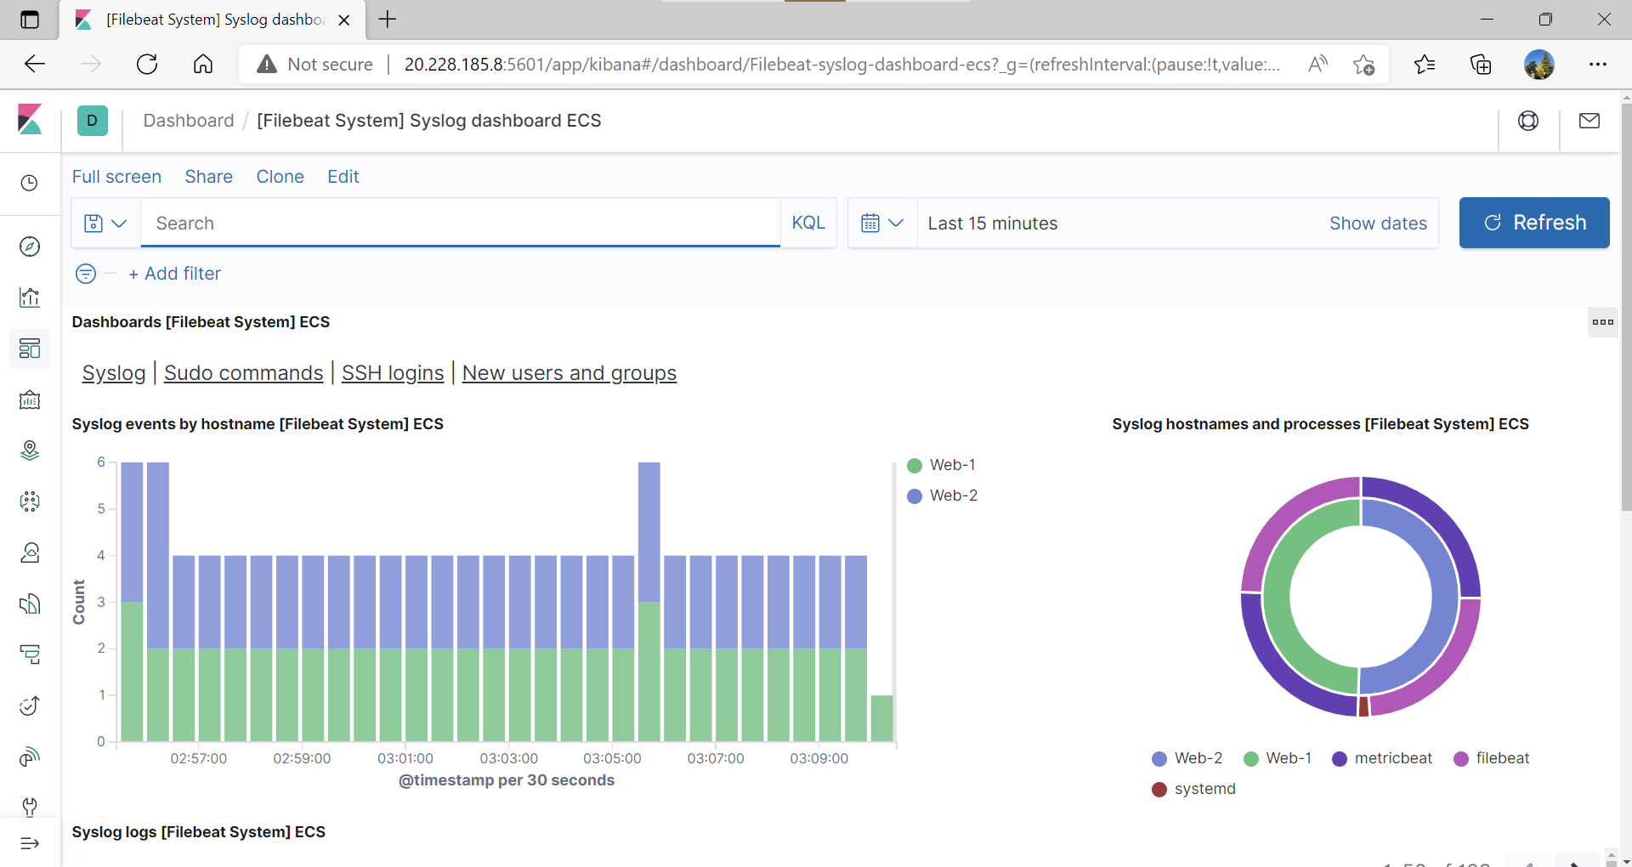1632x867 pixels.
Task: Open the Machine Learning sidebar icon
Action: [x=29, y=501]
